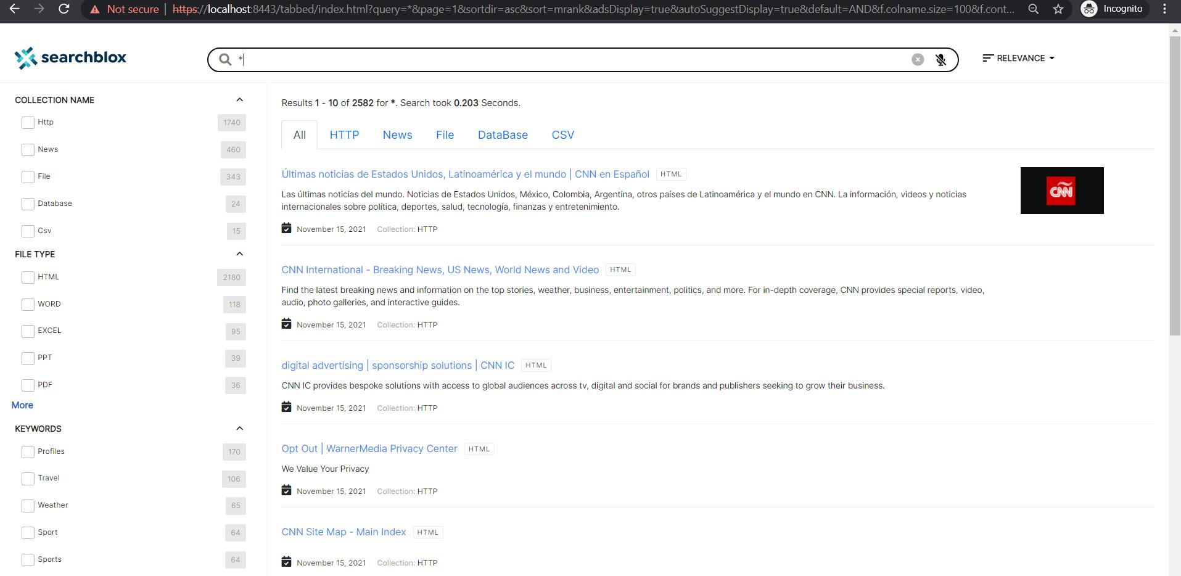Switch to the DataBase tab
Screen dimensions: 1181x576
503,135
